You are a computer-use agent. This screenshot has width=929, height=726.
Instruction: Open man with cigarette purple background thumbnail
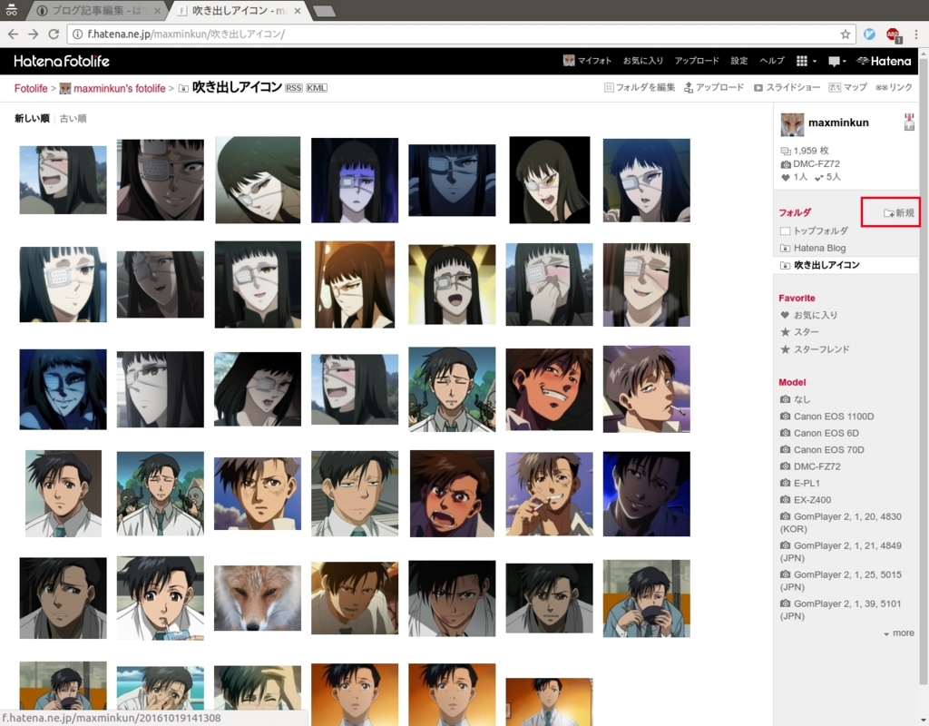click(646, 389)
